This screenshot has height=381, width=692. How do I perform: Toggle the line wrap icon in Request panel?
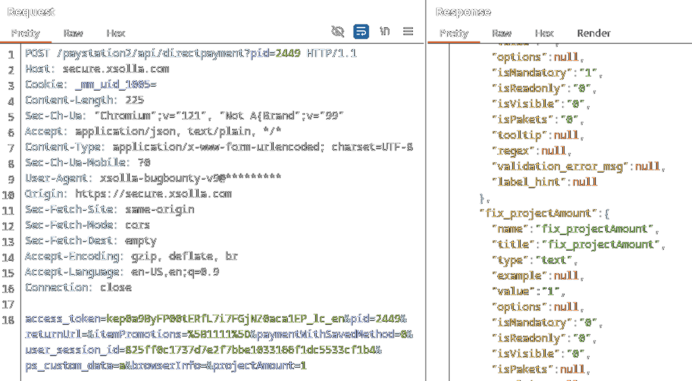[361, 31]
